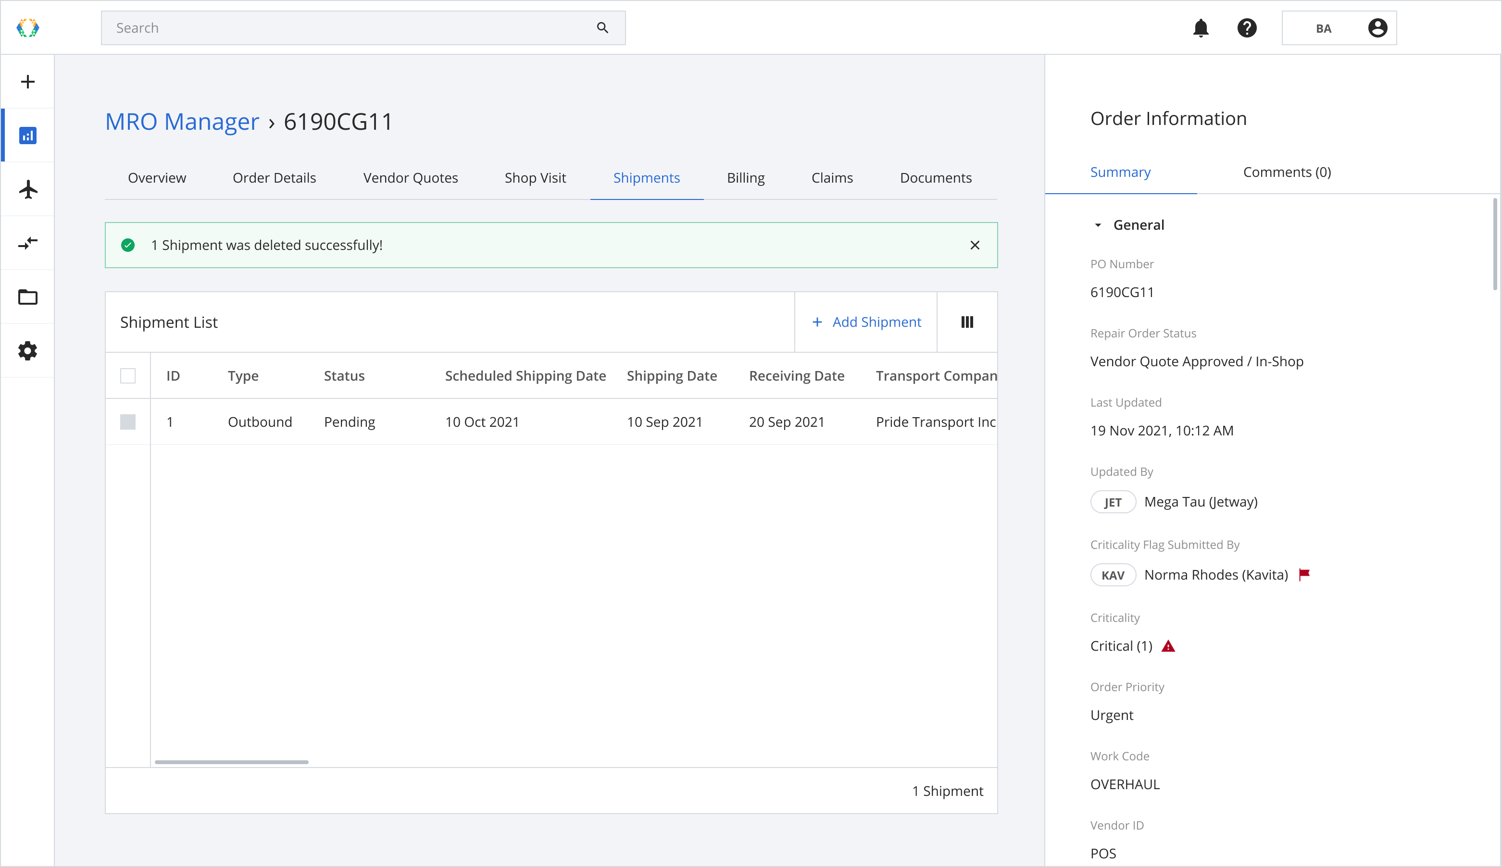Image resolution: width=1502 pixels, height=867 pixels.
Task: Click the OVERHAUL work code value
Action: click(x=1125, y=785)
